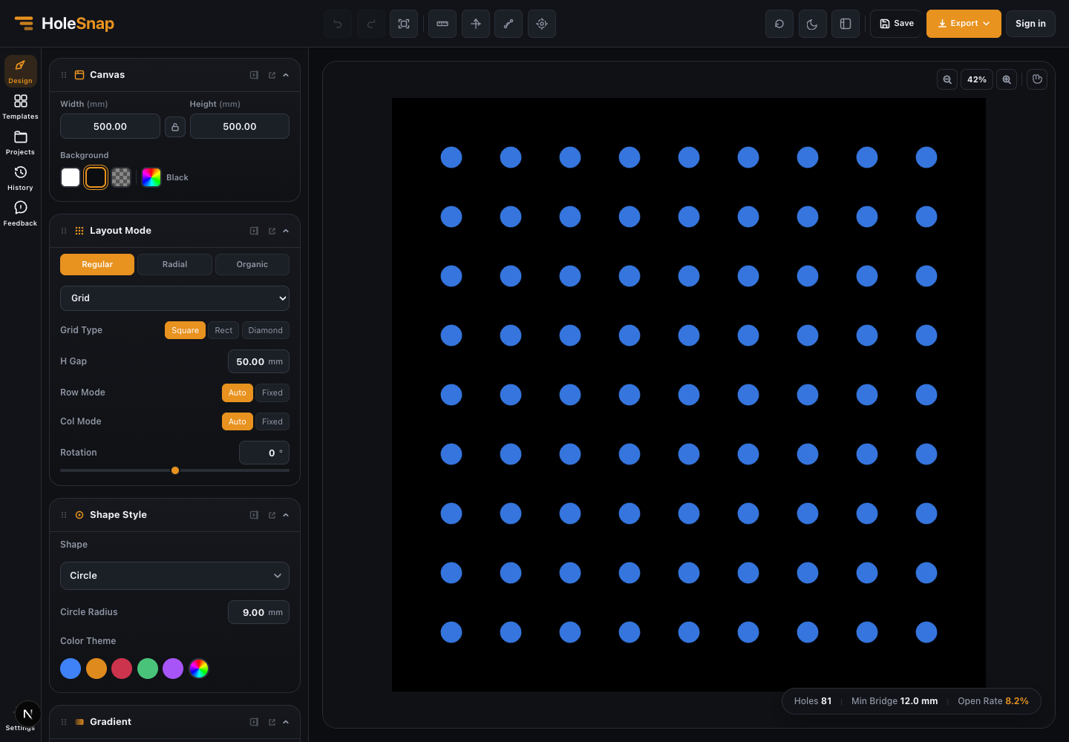Screen dimensions: 1069x742
Task: Dock the Canvas panel icon
Action: tap(254, 75)
